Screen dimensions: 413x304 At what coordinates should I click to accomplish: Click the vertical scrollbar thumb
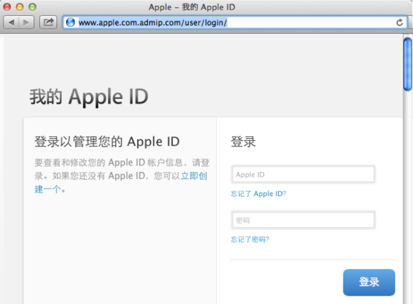tap(407, 64)
